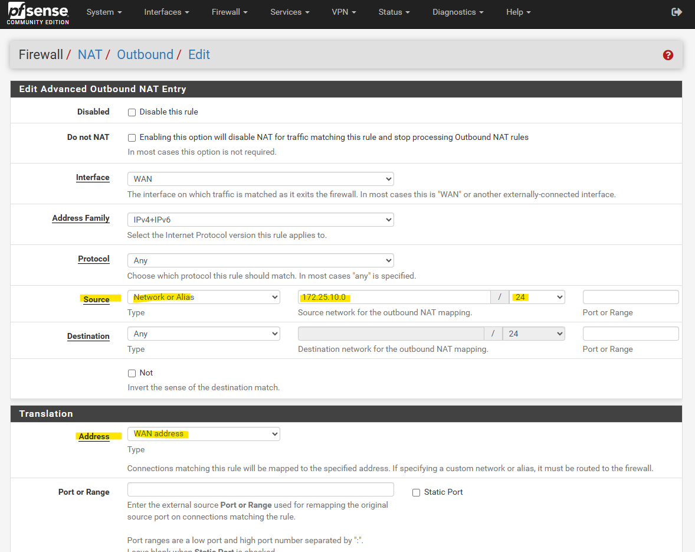Go to NAT breadcrumb link
Screen dimensions: 695x552
pos(90,55)
